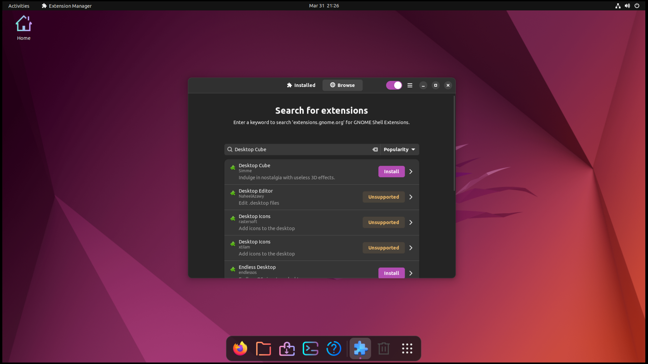Clear the search field text

pos(375,149)
